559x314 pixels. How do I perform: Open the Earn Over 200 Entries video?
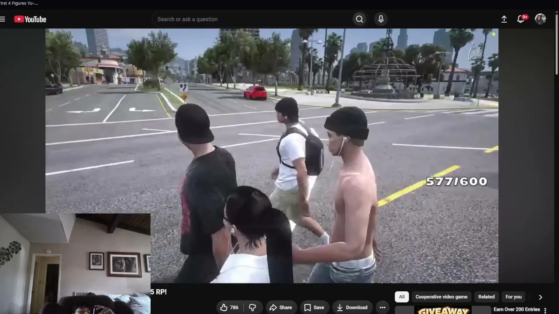(517, 310)
